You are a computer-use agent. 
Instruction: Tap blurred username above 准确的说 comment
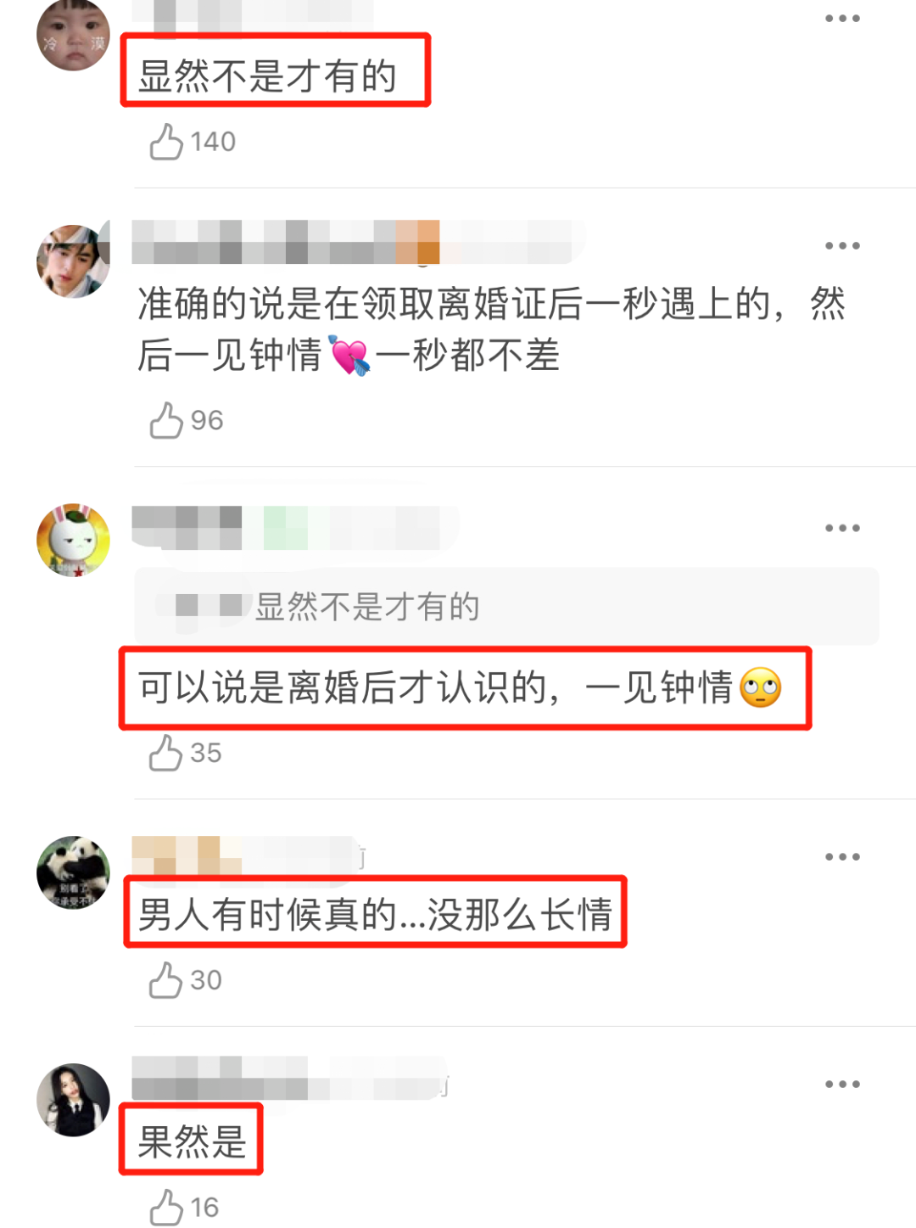358,242
